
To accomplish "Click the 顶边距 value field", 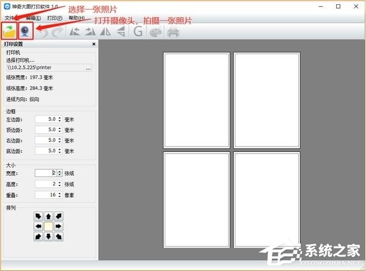I will [46, 129].
